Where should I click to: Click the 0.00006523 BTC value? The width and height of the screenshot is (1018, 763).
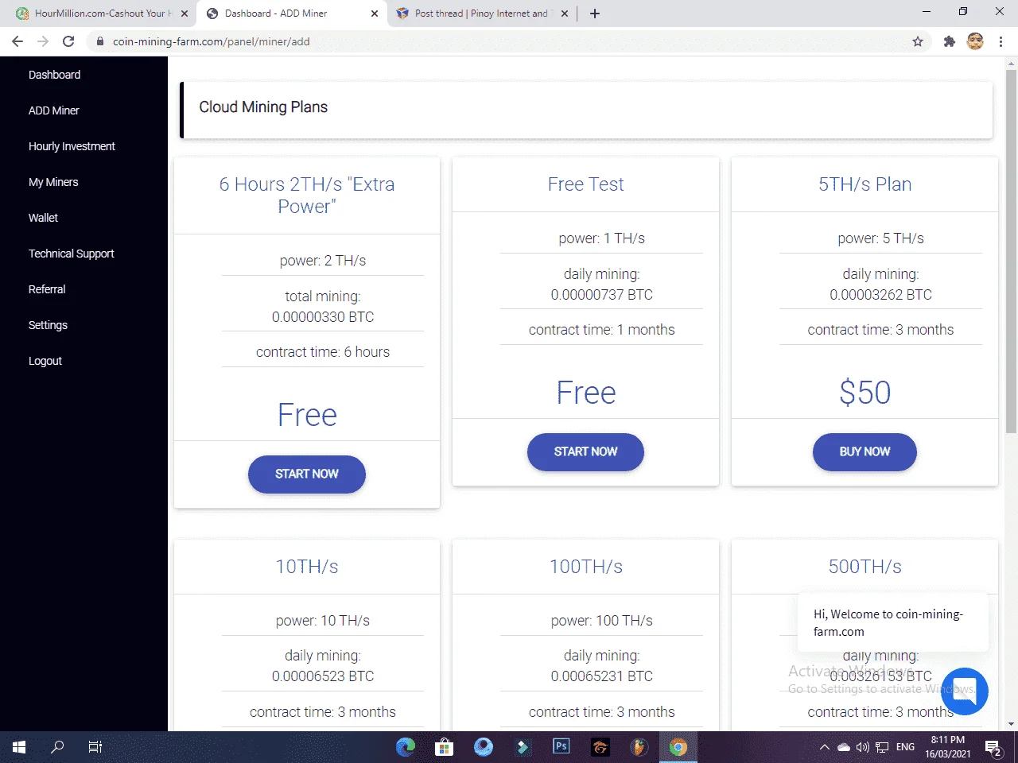(x=323, y=676)
